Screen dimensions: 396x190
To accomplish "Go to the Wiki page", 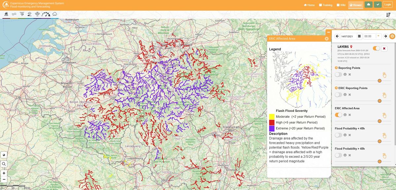I will [341, 5].
